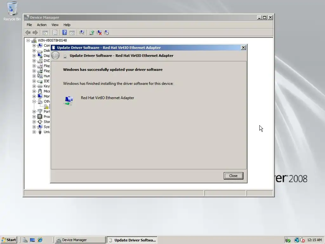The image size is (325, 244).
Task: Toggle Show/Hide Console Tree toolbar icon
Action: pyautogui.click(x=45, y=33)
